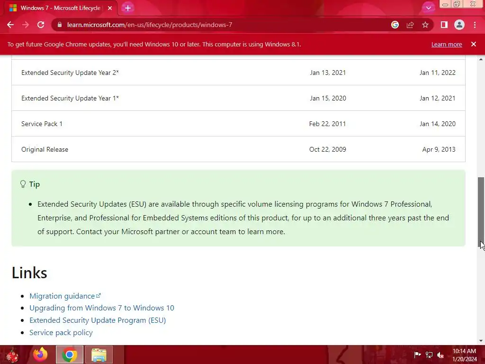Select the Windows 7 - Microsoft Lifecycle tab
This screenshot has height=364, width=485.
[60, 8]
